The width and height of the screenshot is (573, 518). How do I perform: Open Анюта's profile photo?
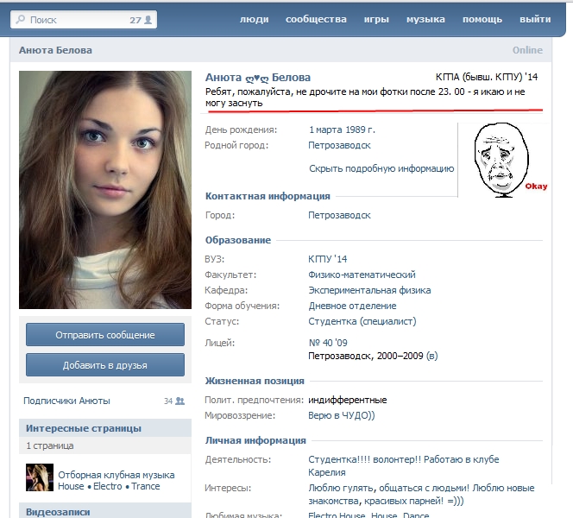[x=105, y=190]
